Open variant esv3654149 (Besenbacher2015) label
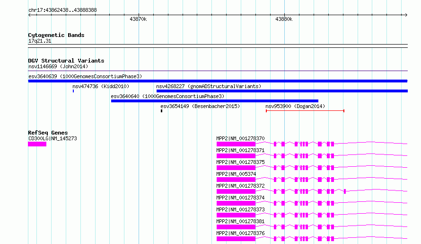This screenshot has height=244, width=421. (x=200, y=106)
